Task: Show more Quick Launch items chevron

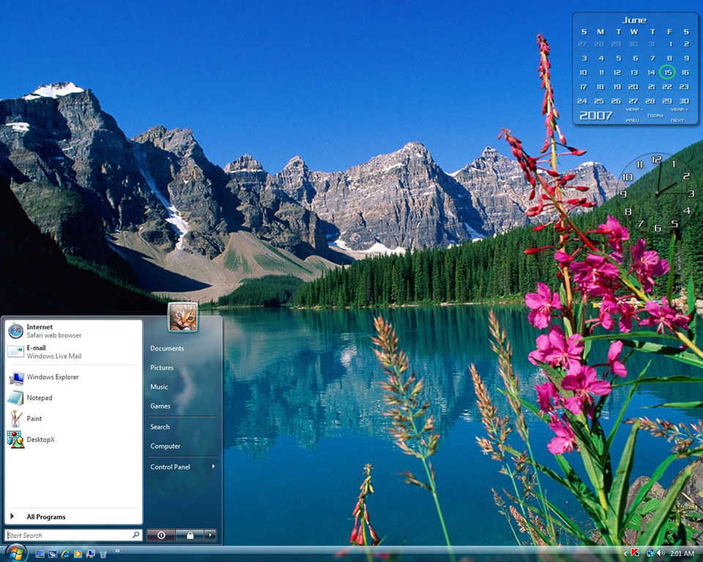Action: point(117,551)
